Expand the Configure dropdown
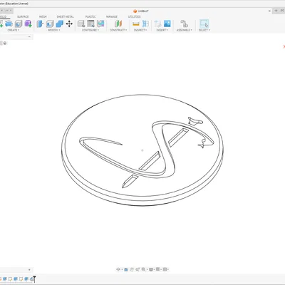 90,30
